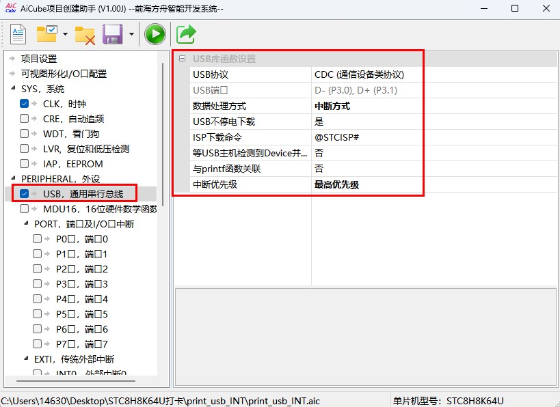Click the green generate/run play button
The image size is (560, 407).
[155, 34]
